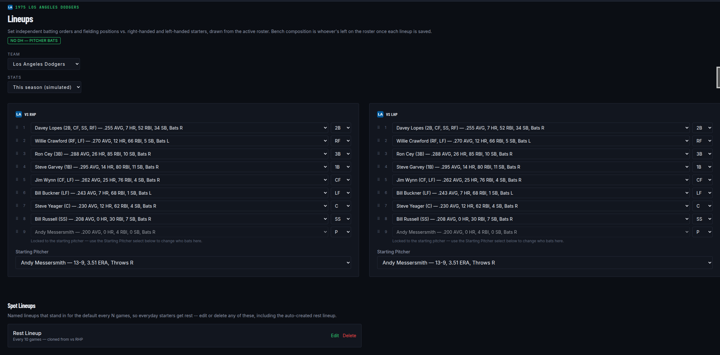Open the vs LHP Steve Yeager player dropdown

[x=541, y=206]
